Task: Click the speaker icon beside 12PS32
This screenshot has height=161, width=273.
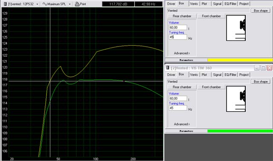Action: (x=5, y=4)
